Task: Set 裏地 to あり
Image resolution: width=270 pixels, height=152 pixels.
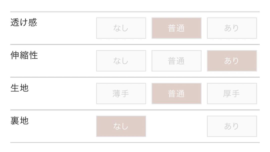Action: tap(232, 126)
